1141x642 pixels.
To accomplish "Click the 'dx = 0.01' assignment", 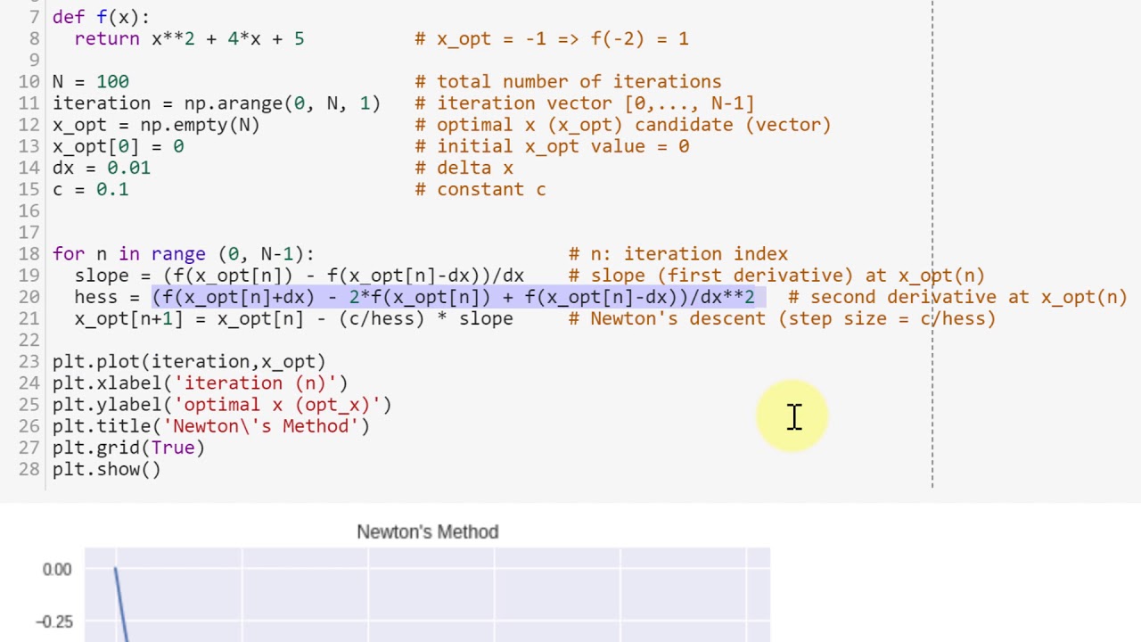I will [101, 167].
